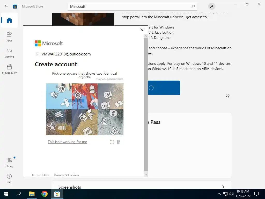Open the Windows Start menu
Image resolution: width=265 pixels, height=199 pixels.
point(6,194)
